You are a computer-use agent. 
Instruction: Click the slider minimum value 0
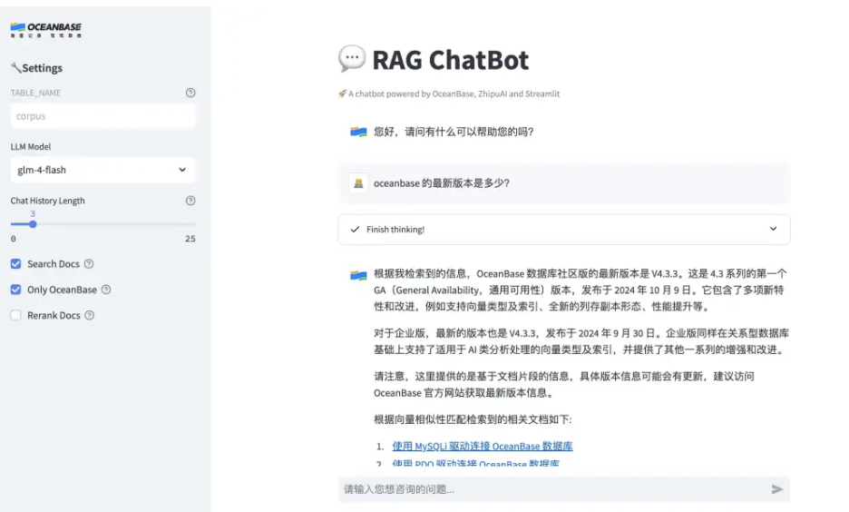(13, 239)
